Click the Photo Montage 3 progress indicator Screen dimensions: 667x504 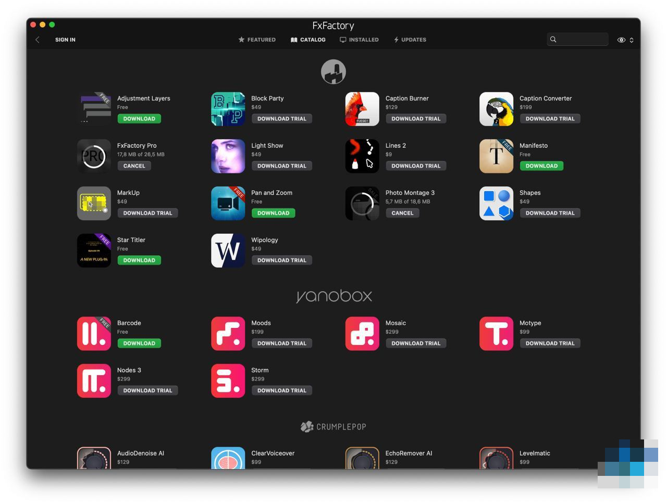(362, 203)
